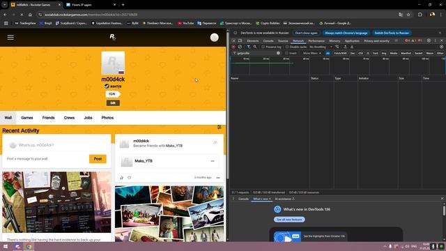Image resolution: width=446 pixels, height=251 pixels.
Task: Open the Photos tab
Action: [x=107, y=118]
